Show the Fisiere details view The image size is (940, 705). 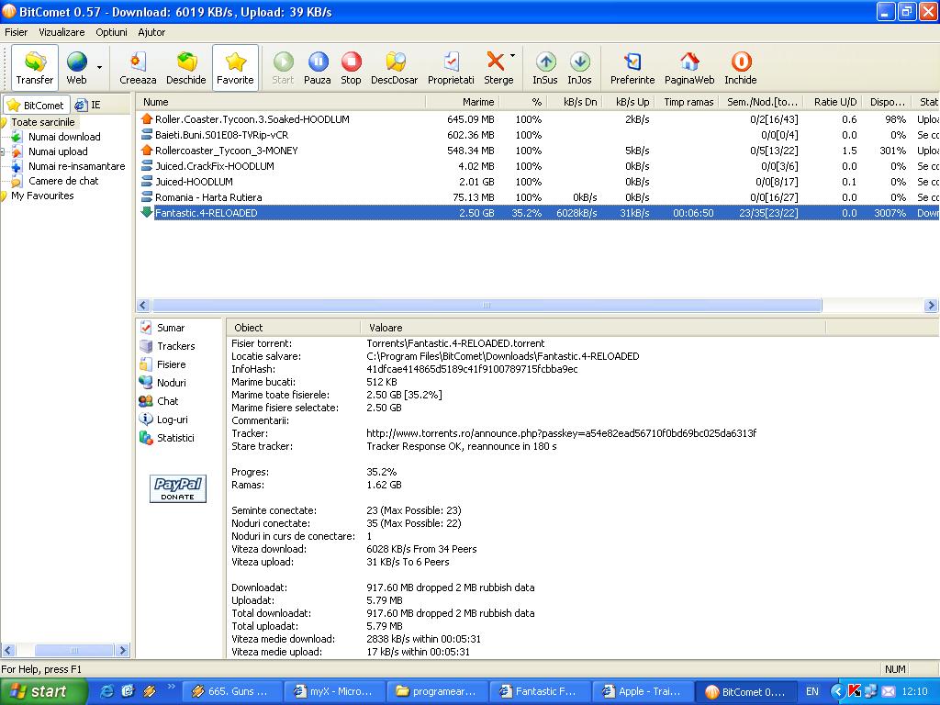[162, 364]
